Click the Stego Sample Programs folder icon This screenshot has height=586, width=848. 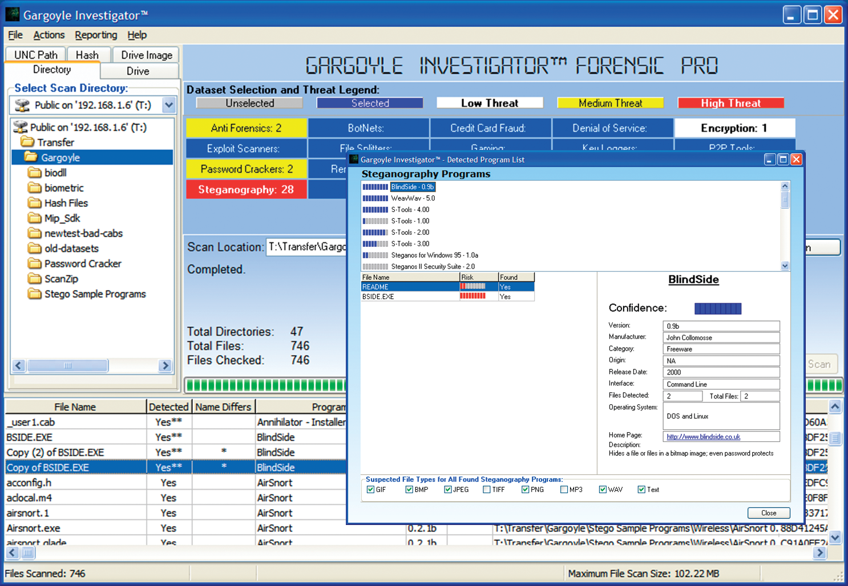[x=35, y=294]
